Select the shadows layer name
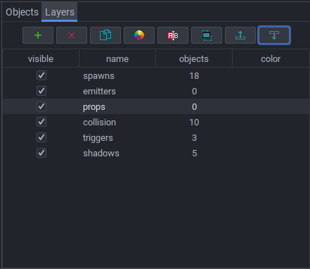The image size is (310, 269). coord(101,154)
